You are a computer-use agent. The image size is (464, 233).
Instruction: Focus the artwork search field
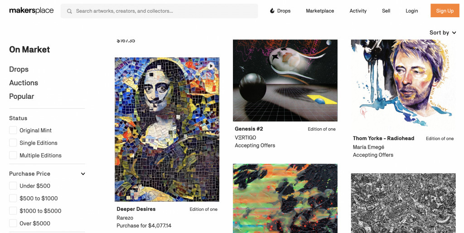159,11
